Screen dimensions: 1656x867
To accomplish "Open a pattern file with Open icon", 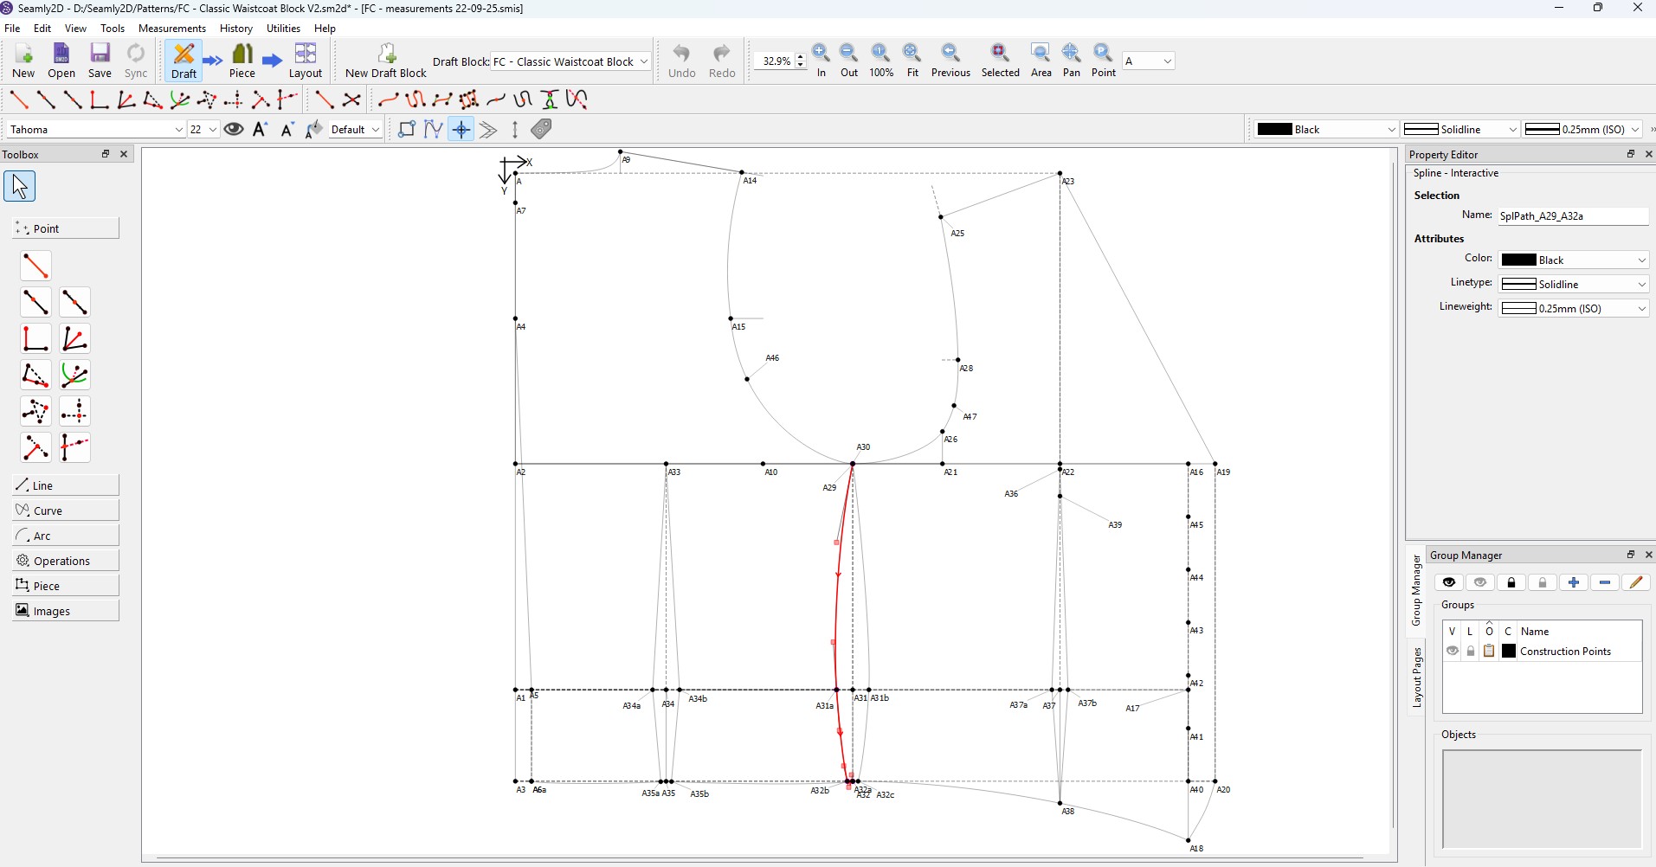I will point(61,61).
